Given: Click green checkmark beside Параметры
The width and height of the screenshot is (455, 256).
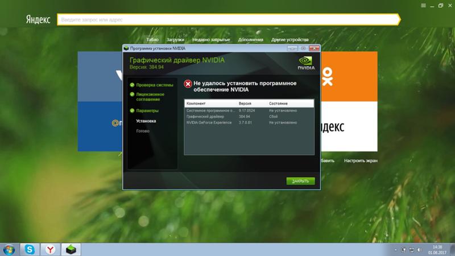Looking at the screenshot, I should 132,110.
